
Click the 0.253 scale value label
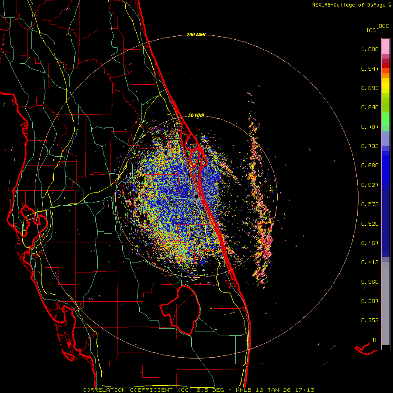(370, 321)
